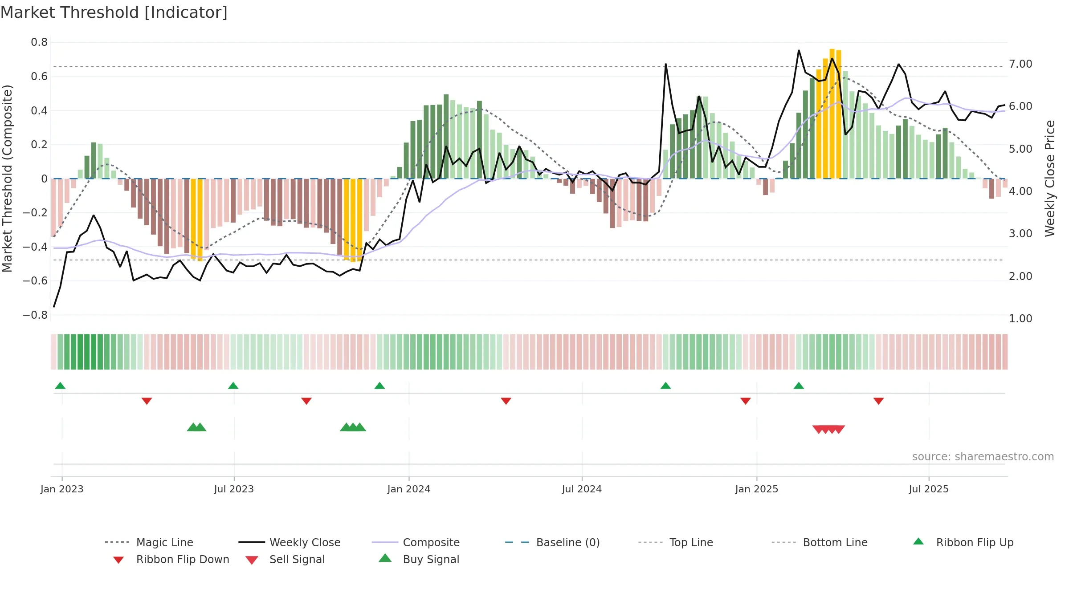Click the Ribbon Flip Up marker after Jan 2025

click(799, 386)
